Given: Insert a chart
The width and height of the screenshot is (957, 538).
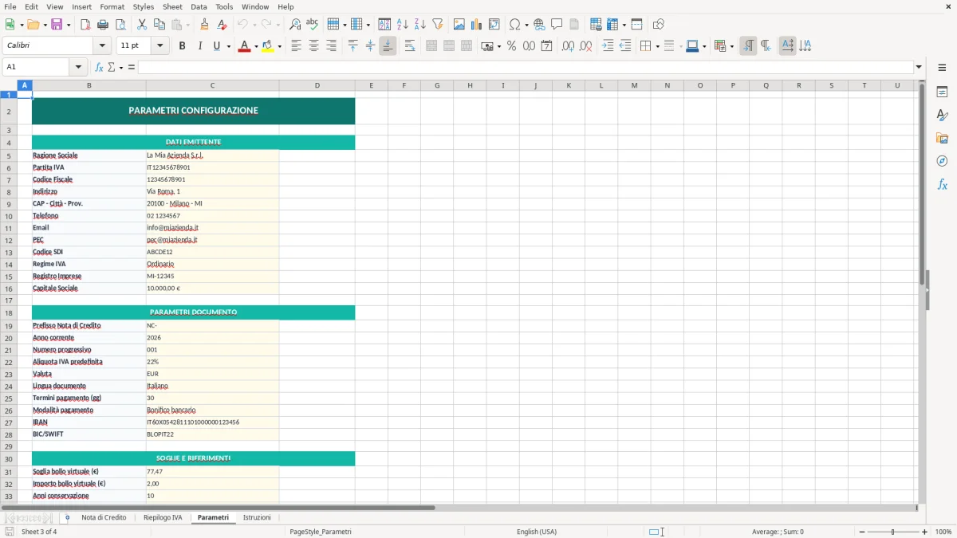Looking at the screenshot, I should pyautogui.click(x=477, y=25).
